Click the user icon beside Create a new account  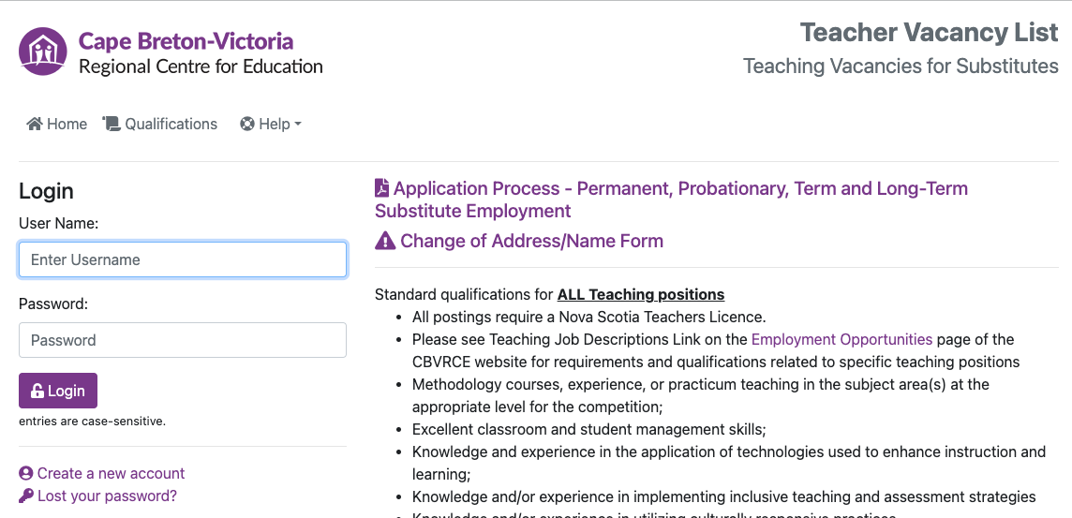(26, 473)
